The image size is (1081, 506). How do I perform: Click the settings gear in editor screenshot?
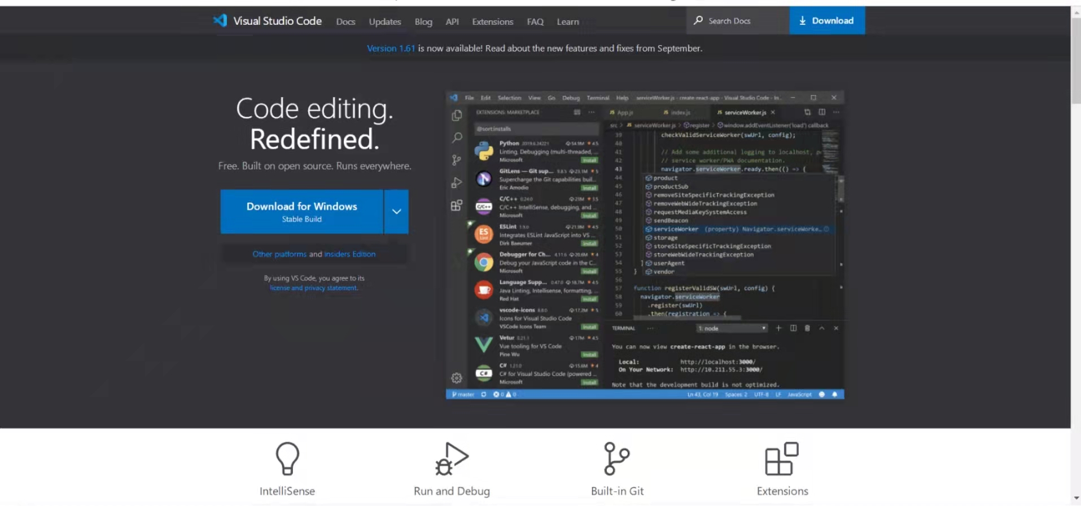pos(457,378)
